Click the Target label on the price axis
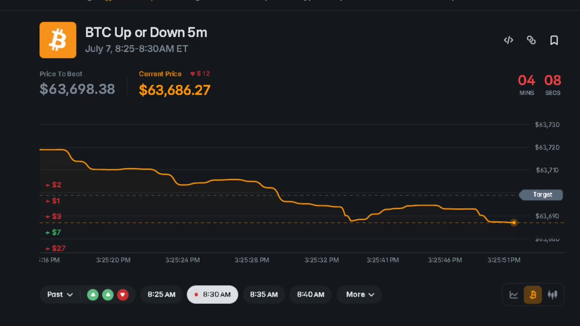 [x=542, y=195]
